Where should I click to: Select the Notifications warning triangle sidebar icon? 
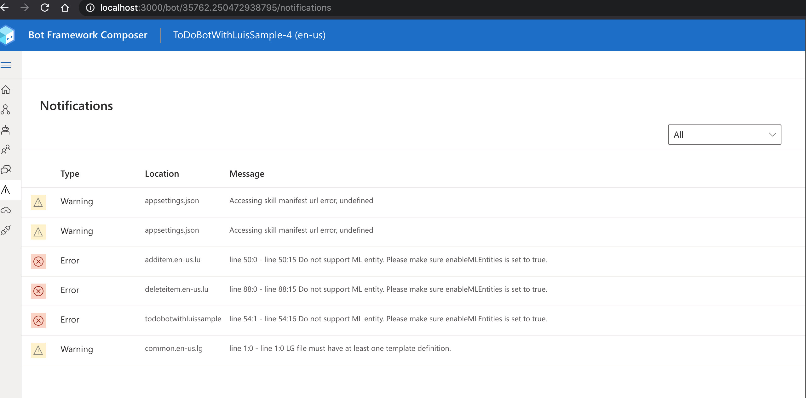pos(6,190)
